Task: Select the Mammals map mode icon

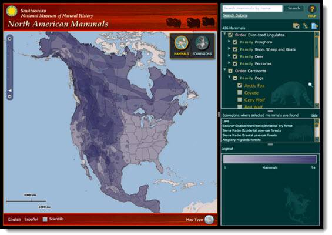Action: pos(181,43)
